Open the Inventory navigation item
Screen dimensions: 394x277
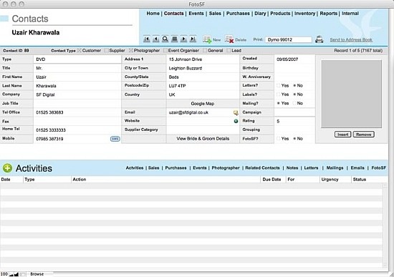pyautogui.click(x=304, y=14)
